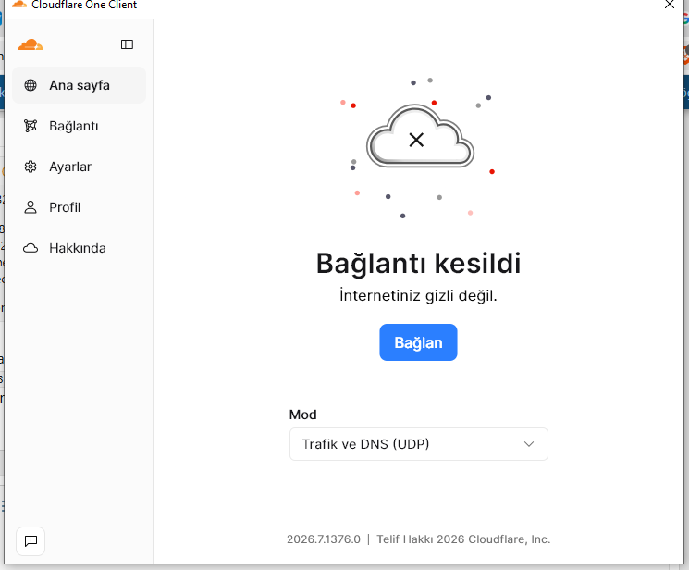The image size is (689, 570).
Task: Click the network icon beside Bağlantı
Action: 31,126
